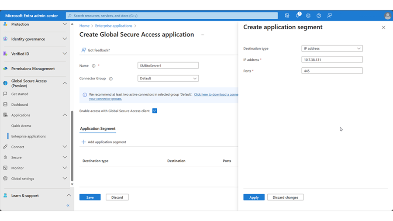Uncheck Enable access with Global Secure Access client
The image size is (393, 221).
155,111
